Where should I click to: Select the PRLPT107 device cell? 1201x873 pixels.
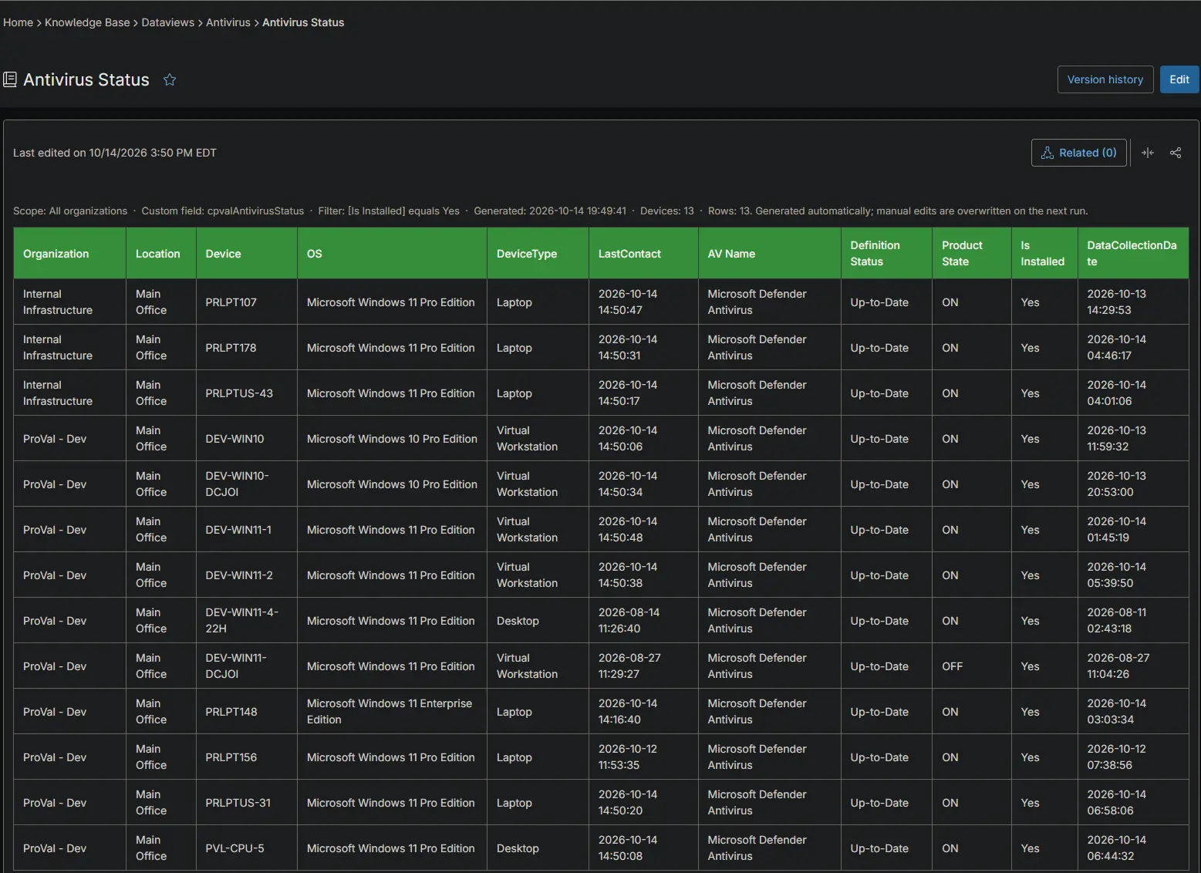click(x=247, y=302)
